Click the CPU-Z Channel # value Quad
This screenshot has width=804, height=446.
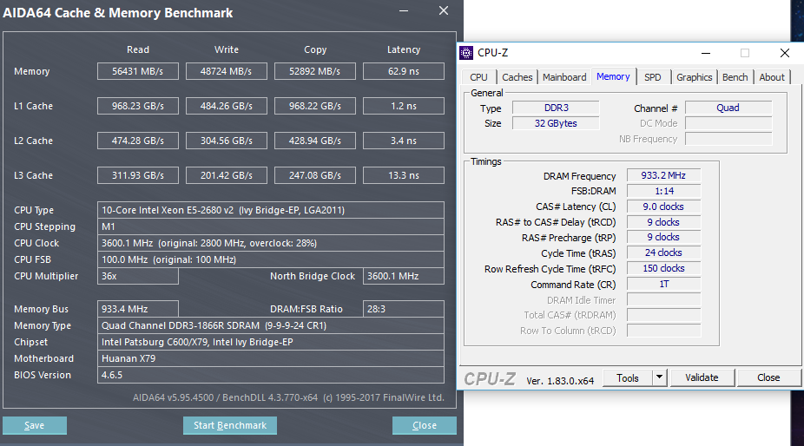[x=728, y=108]
